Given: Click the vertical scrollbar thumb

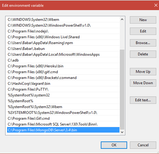Looking at the screenshot, I should (122, 89).
